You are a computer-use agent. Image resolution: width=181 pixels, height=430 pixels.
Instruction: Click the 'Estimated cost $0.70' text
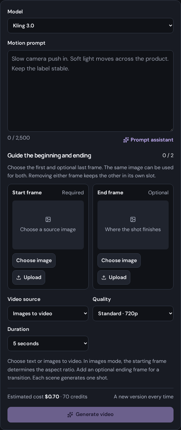pyautogui.click(x=33, y=397)
